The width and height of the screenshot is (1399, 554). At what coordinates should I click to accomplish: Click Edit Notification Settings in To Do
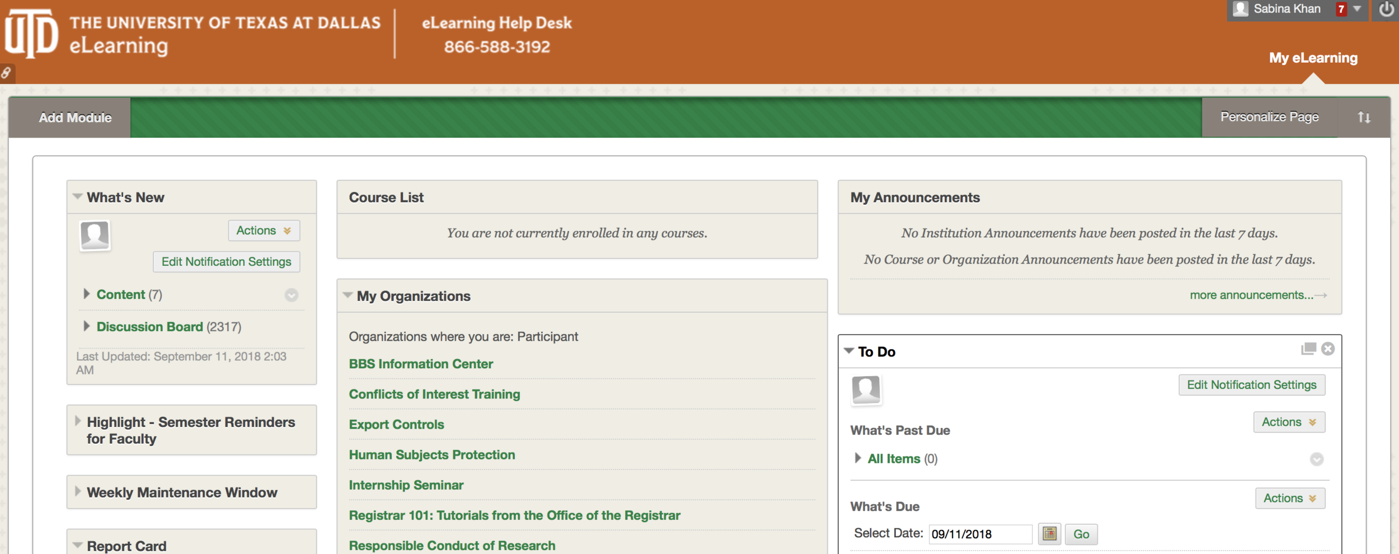(x=1252, y=385)
